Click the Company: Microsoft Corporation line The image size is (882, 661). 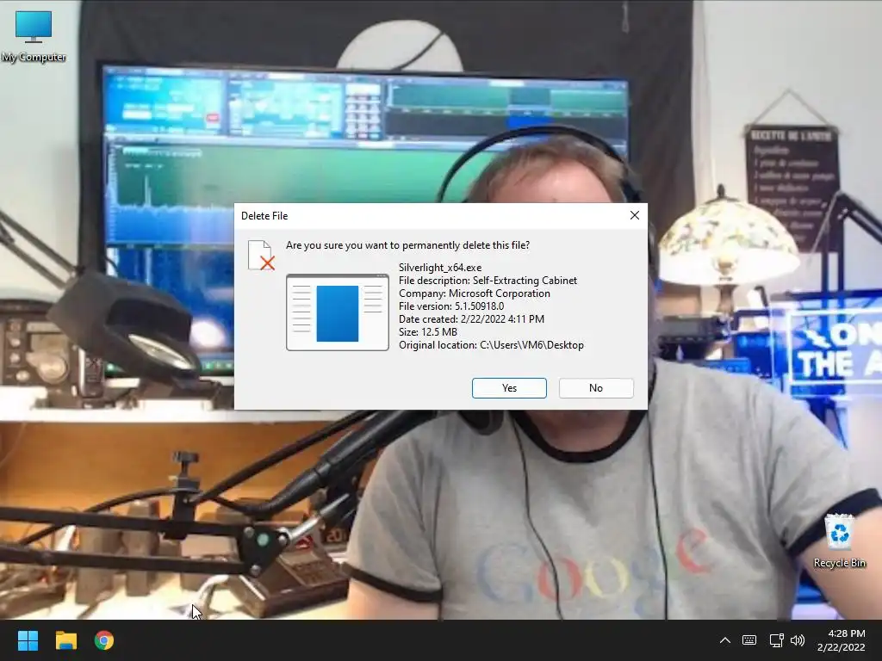pos(475,293)
